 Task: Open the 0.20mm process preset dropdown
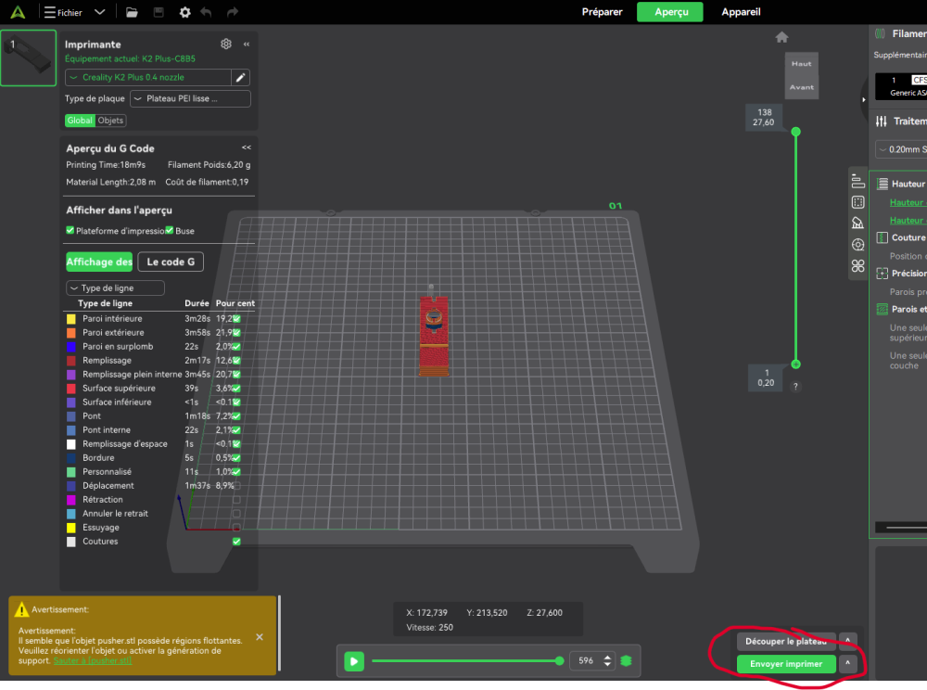coord(901,149)
